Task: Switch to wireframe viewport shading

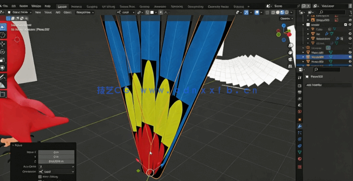Action: [274, 12]
